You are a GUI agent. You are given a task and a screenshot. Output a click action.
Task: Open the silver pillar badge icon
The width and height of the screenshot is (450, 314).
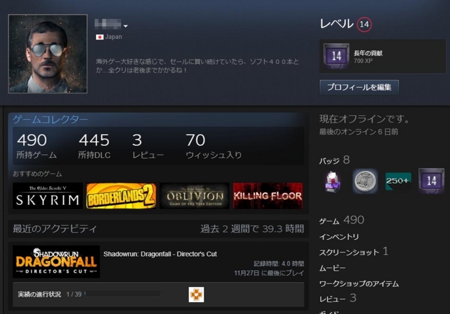click(x=365, y=181)
